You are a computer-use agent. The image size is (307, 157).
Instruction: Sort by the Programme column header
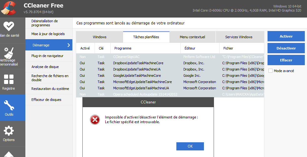145,48
